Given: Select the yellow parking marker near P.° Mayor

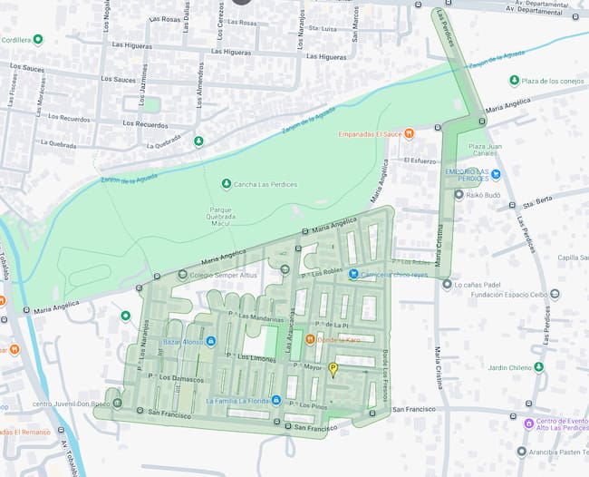Looking at the screenshot, I should pos(333,368).
